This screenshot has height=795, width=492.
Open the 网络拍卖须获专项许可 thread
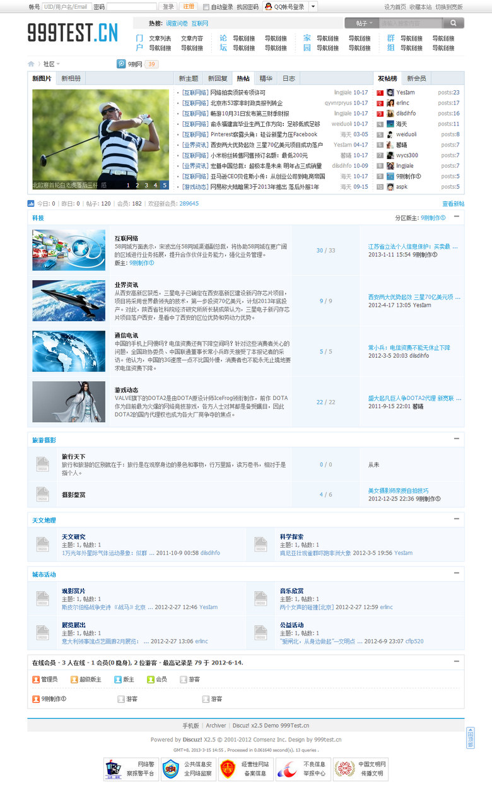(x=238, y=93)
